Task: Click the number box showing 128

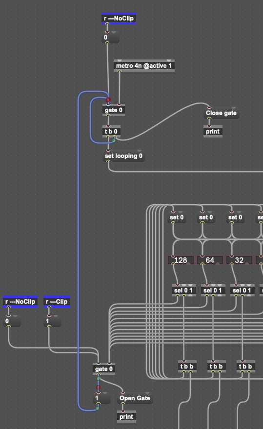Action: click(181, 260)
